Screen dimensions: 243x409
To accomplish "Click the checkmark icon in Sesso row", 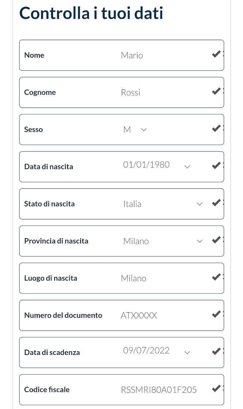I will (x=216, y=128).
